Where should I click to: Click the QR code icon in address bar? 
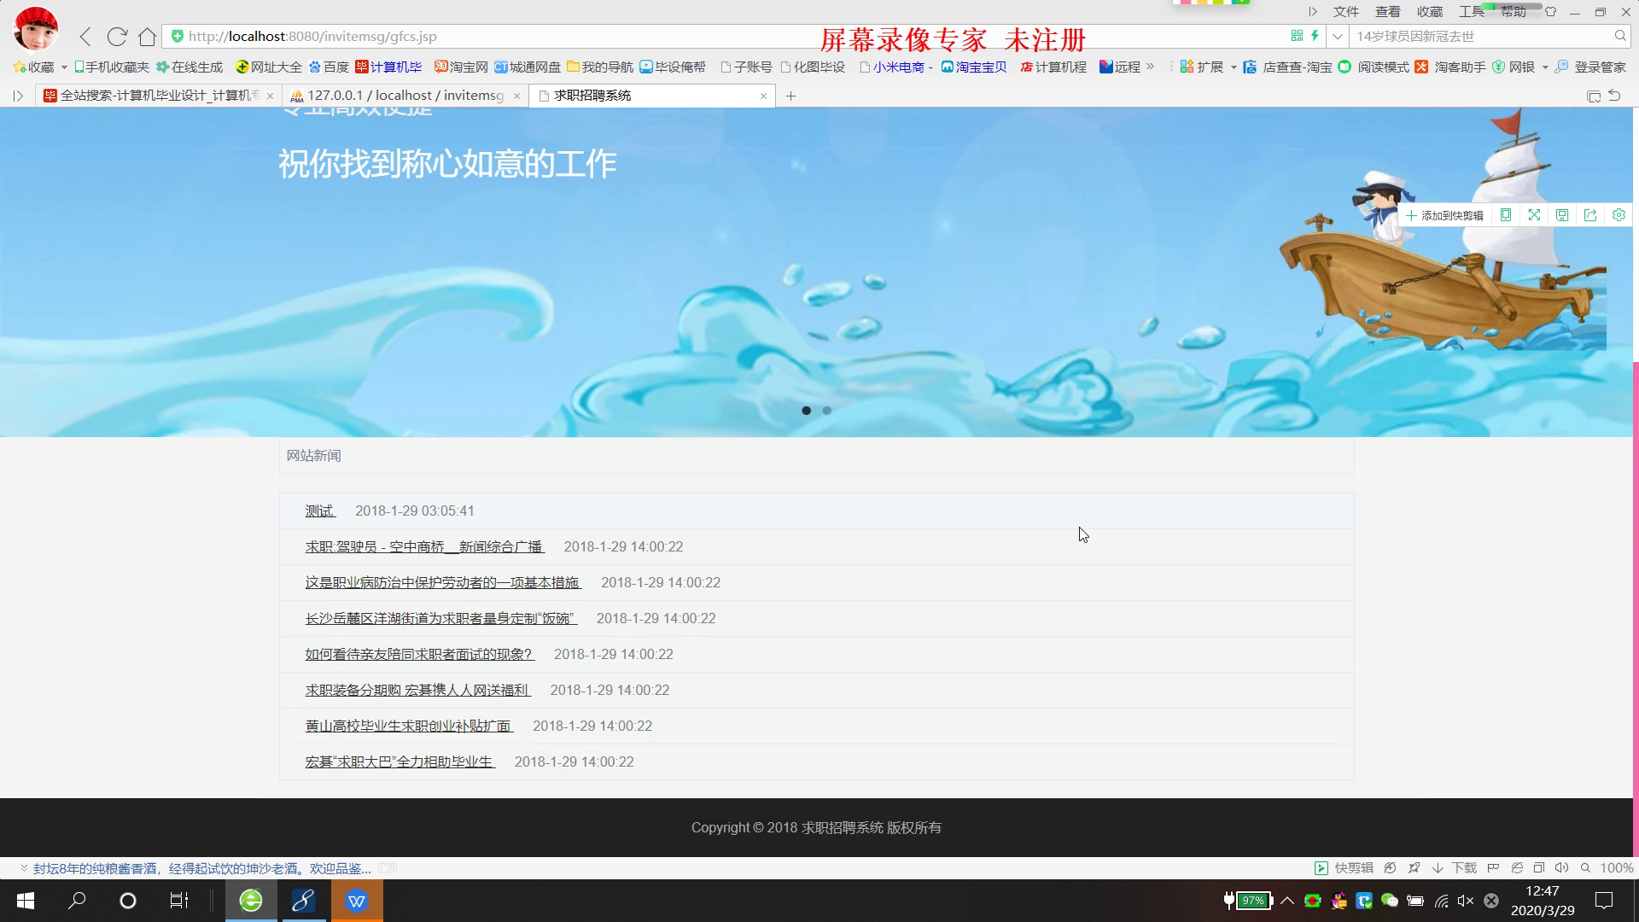(x=1297, y=36)
